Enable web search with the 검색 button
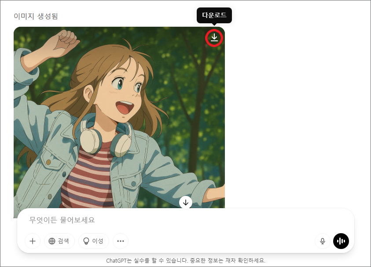The width and height of the screenshot is (371, 267). pos(59,241)
